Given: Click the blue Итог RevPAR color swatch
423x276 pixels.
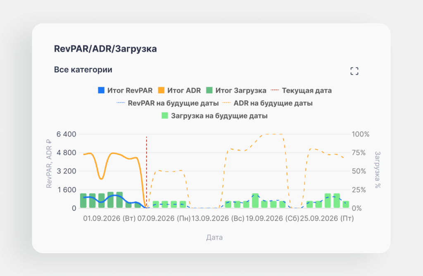Looking at the screenshot, I should pyautogui.click(x=101, y=90).
